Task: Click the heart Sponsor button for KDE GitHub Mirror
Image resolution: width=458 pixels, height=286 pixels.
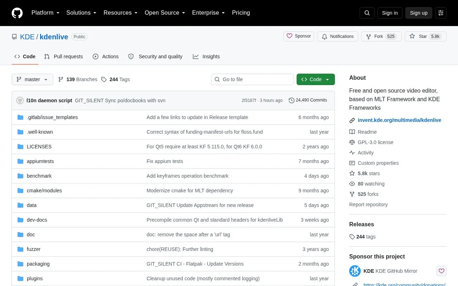Action: [442, 271]
